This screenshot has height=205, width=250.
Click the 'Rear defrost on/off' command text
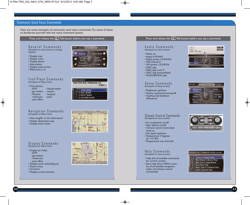[x=156, y=125]
